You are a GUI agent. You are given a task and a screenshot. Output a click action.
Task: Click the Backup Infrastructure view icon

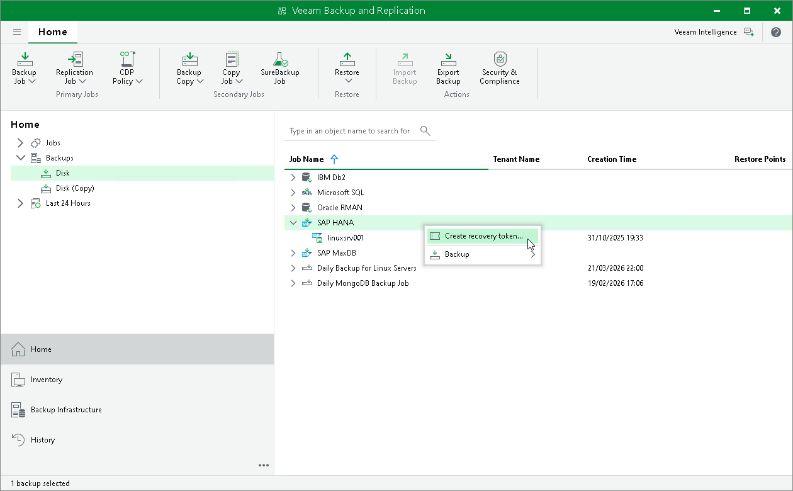[18, 410]
